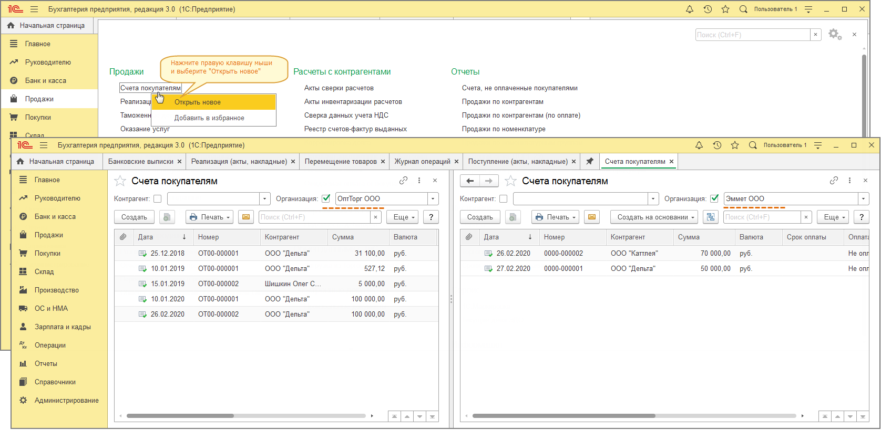Switch to the Поступление (акты, накладные) tab
881x430 pixels.
click(518, 162)
